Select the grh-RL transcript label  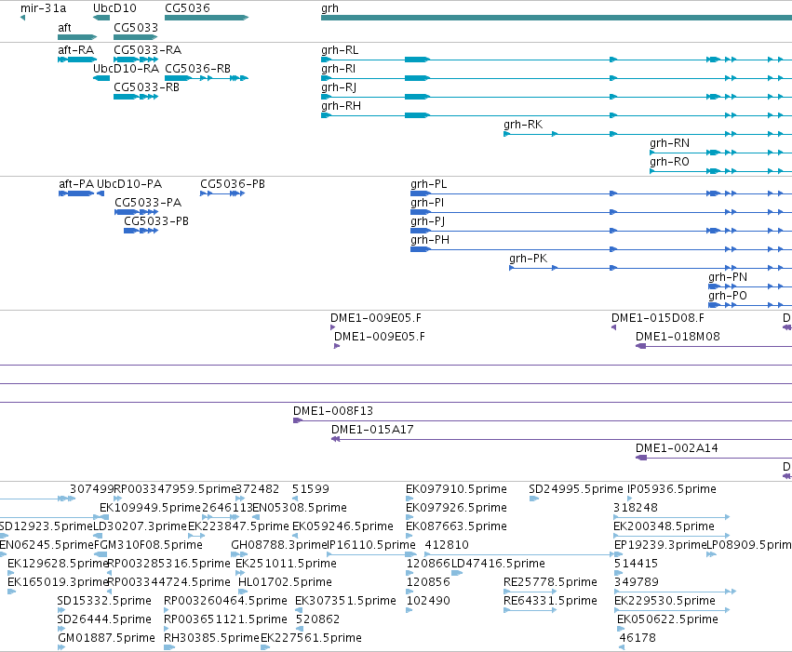pyautogui.click(x=340, y=50)
